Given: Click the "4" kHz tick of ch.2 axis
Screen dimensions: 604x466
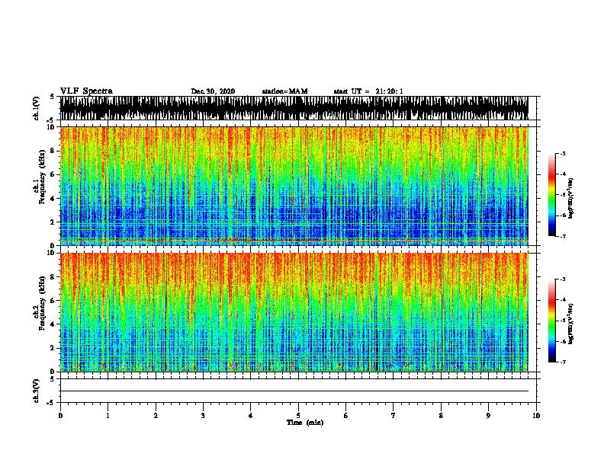Looking at the screenshot, I should point(53,324).
